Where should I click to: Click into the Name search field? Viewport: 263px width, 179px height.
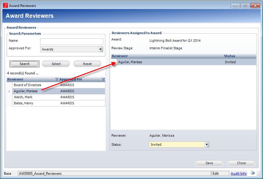[x=72, y=42]
